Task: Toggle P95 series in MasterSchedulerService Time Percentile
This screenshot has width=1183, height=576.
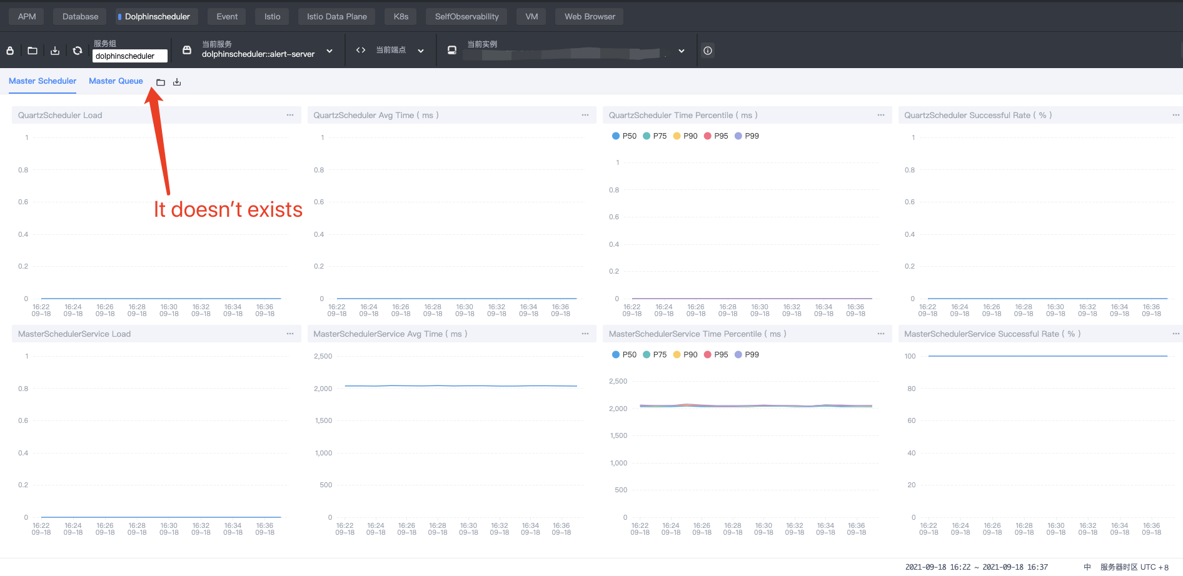Action: pyautogui.click(x=716, y=354)
